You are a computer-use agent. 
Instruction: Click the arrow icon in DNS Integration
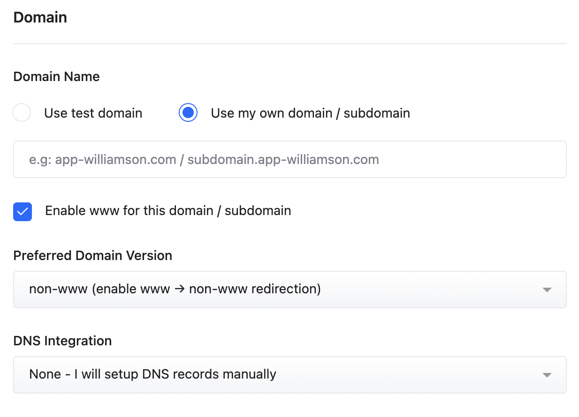click(546, 375)
